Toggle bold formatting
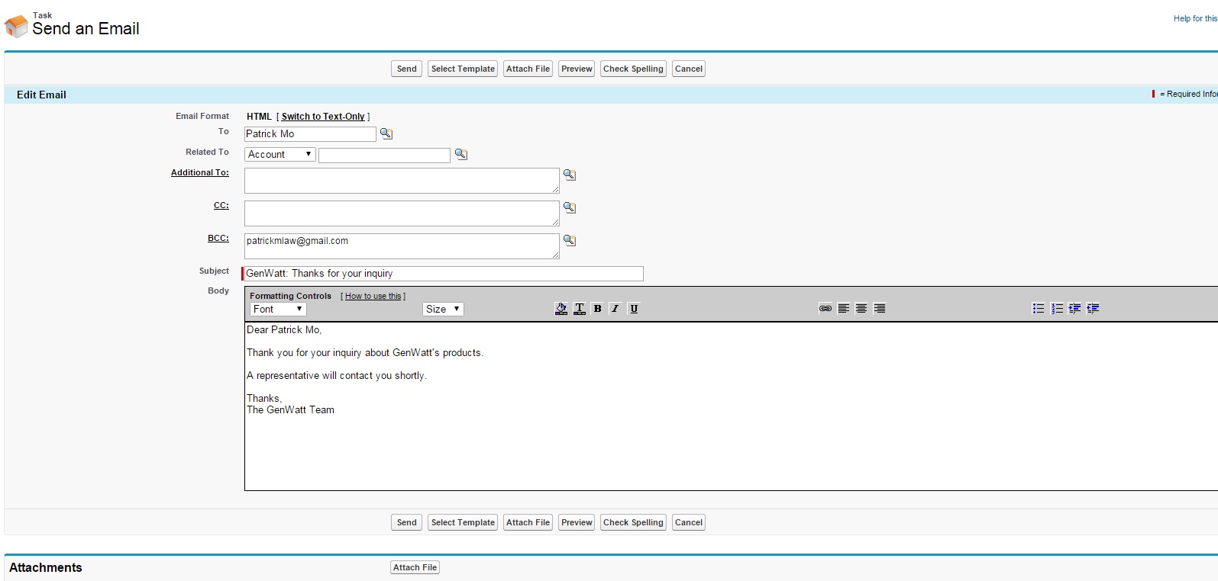 click(597, 309)
